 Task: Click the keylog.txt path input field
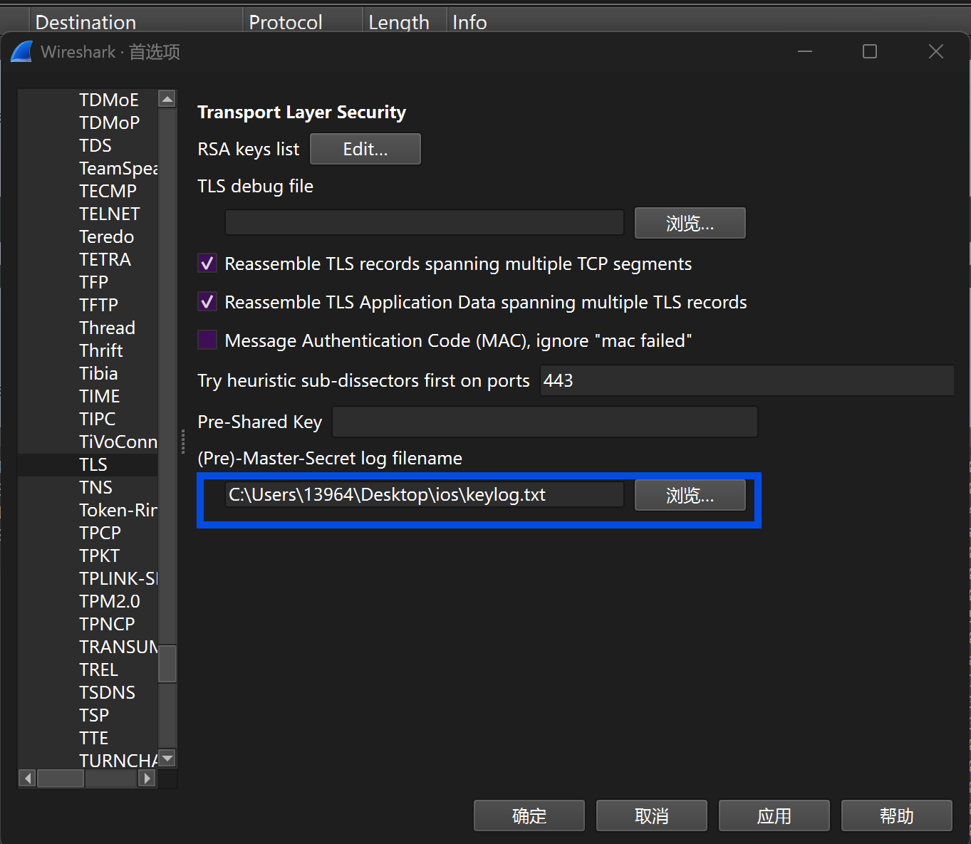pos(425,494)
